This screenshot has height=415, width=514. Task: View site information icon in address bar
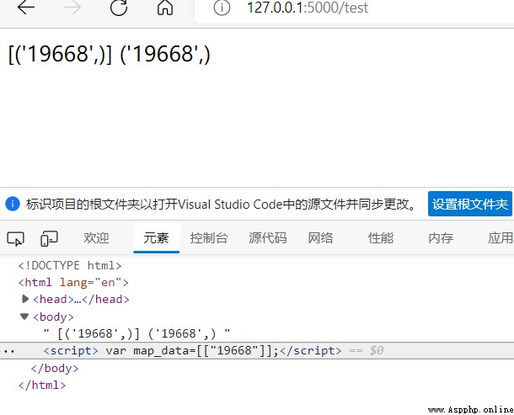click(222, 8)
